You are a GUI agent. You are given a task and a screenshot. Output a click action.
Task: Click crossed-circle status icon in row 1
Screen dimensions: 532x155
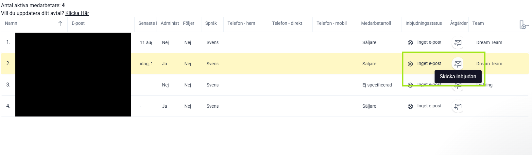(410, 43)
